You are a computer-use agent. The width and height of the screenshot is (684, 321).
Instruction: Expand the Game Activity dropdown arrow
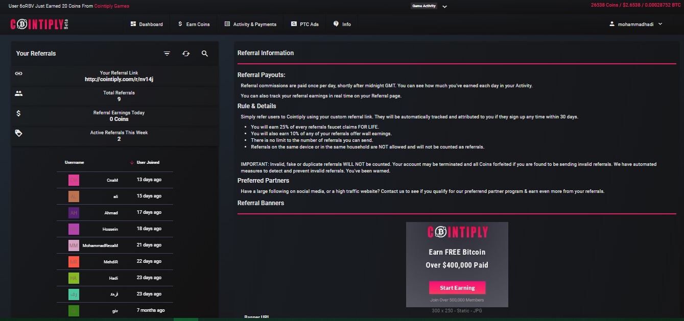click(x=444, y=7)
